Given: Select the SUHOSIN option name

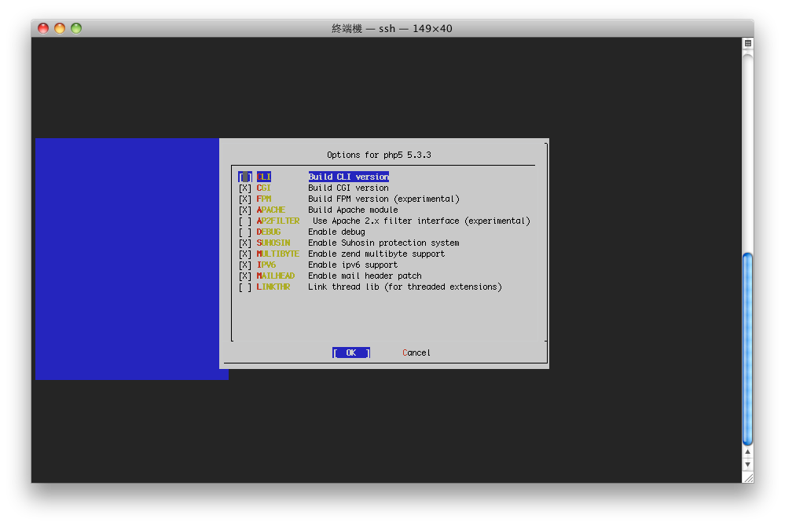Looking at the screenshot, I should tap(273, 243).
